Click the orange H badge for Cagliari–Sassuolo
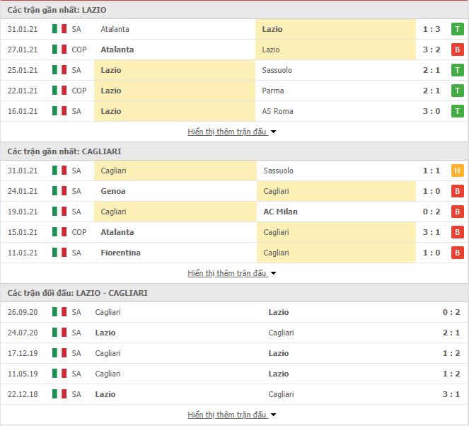The height and width of the screenshot is (426, 469). coord(457,171)
